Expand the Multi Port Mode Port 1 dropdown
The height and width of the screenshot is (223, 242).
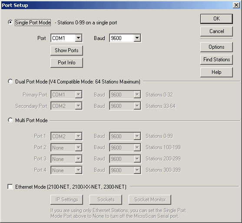[x=66, y=136]
